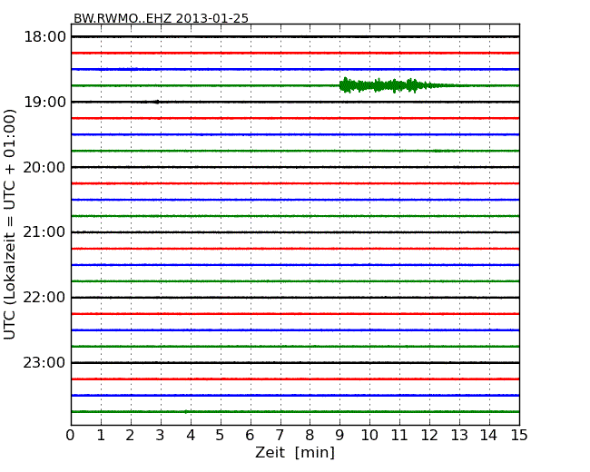The height and width of the screenshot is (472, 590).
Task: Click the 13 tick on the minute axis
Action: pyautogui.click(x=459, y=436)
